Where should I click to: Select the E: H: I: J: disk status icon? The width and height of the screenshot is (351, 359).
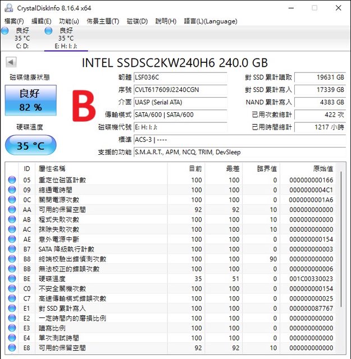pyautogui.click(x=48, y=31)
